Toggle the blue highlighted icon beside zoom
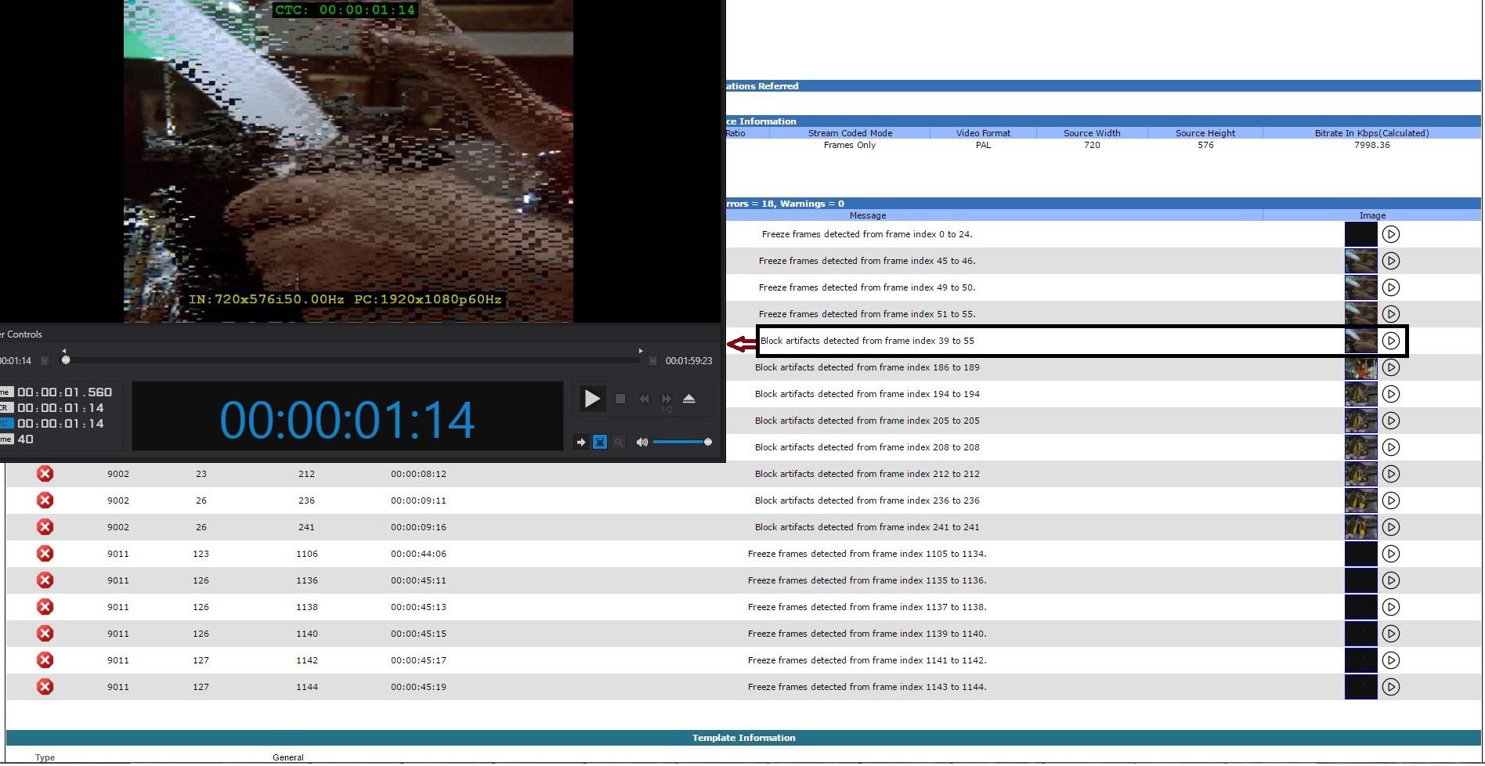Screen dimensions: 1485x766 600,443
